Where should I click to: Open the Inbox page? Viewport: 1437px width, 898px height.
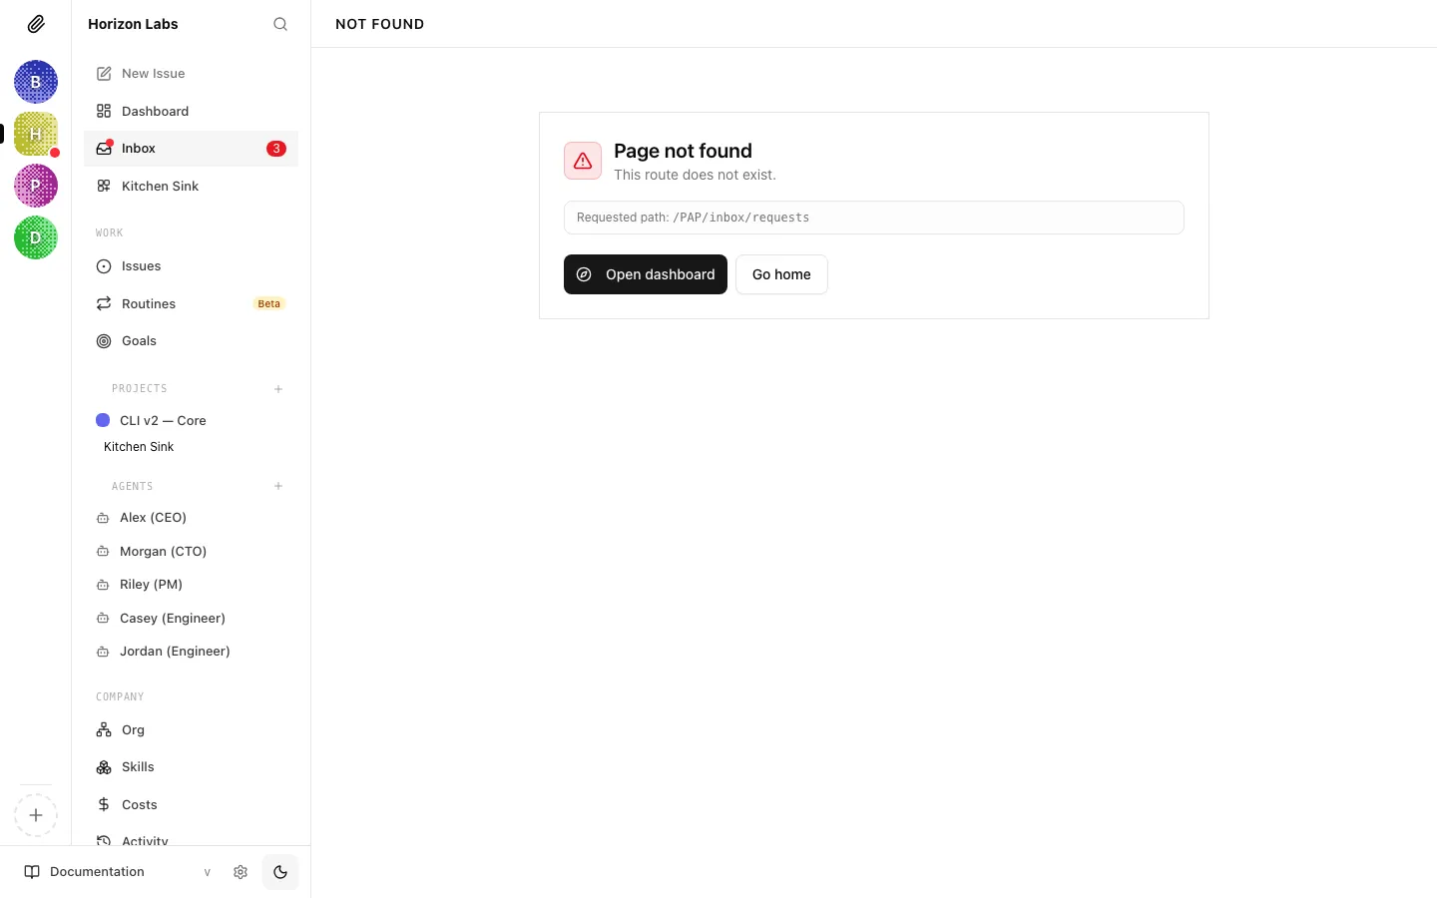[191, 149]
